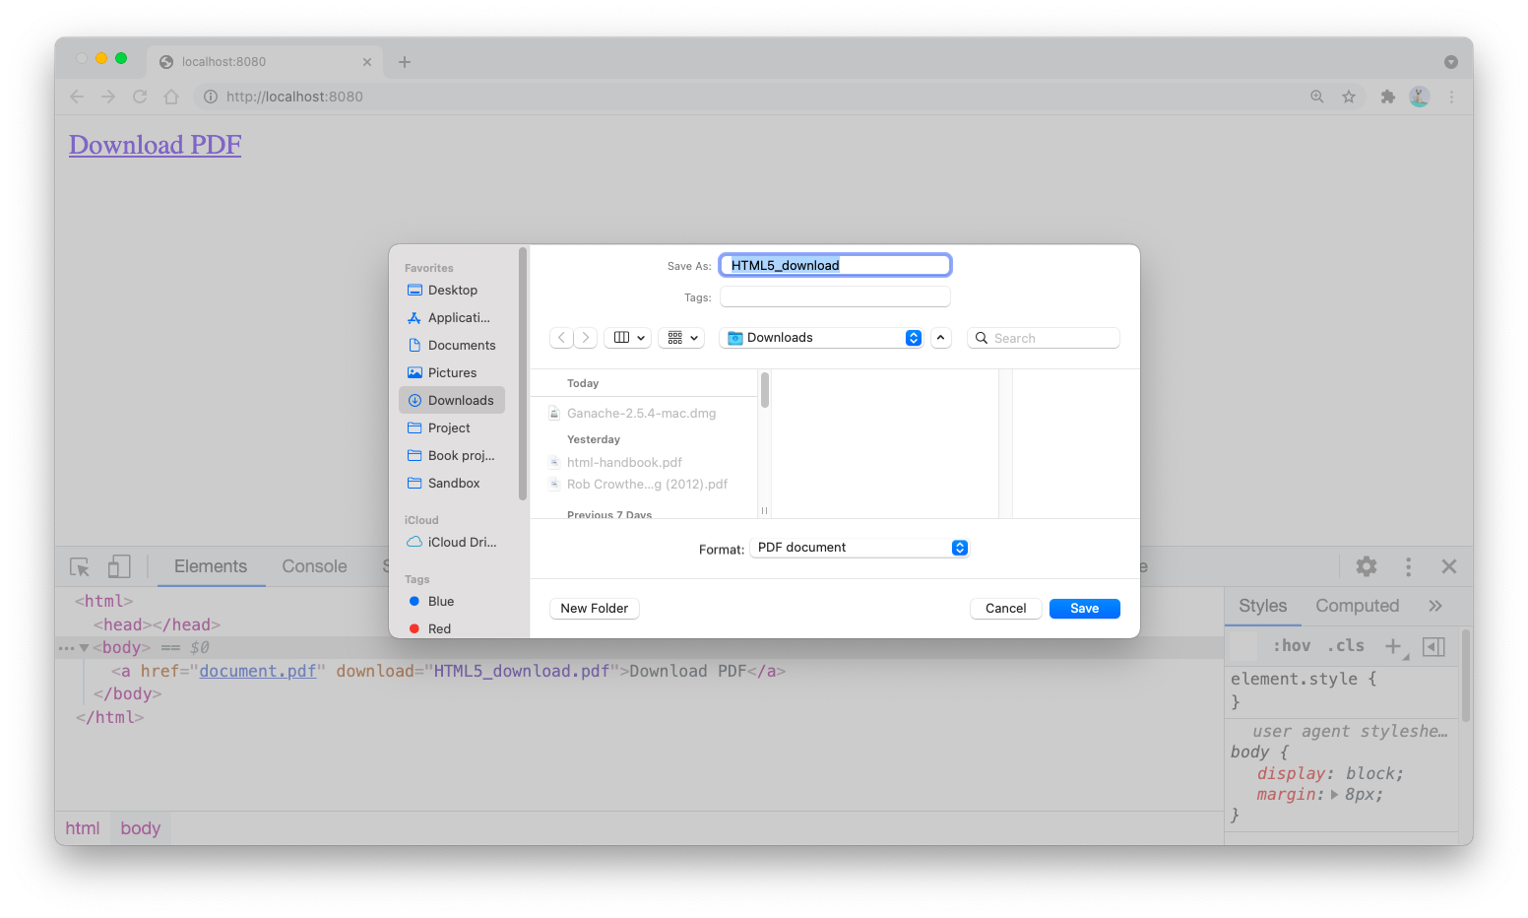The width and height of the screenshot is (1528, 918).
Task: Open a new browser tab with plus
Action: [x=405, y=62]
